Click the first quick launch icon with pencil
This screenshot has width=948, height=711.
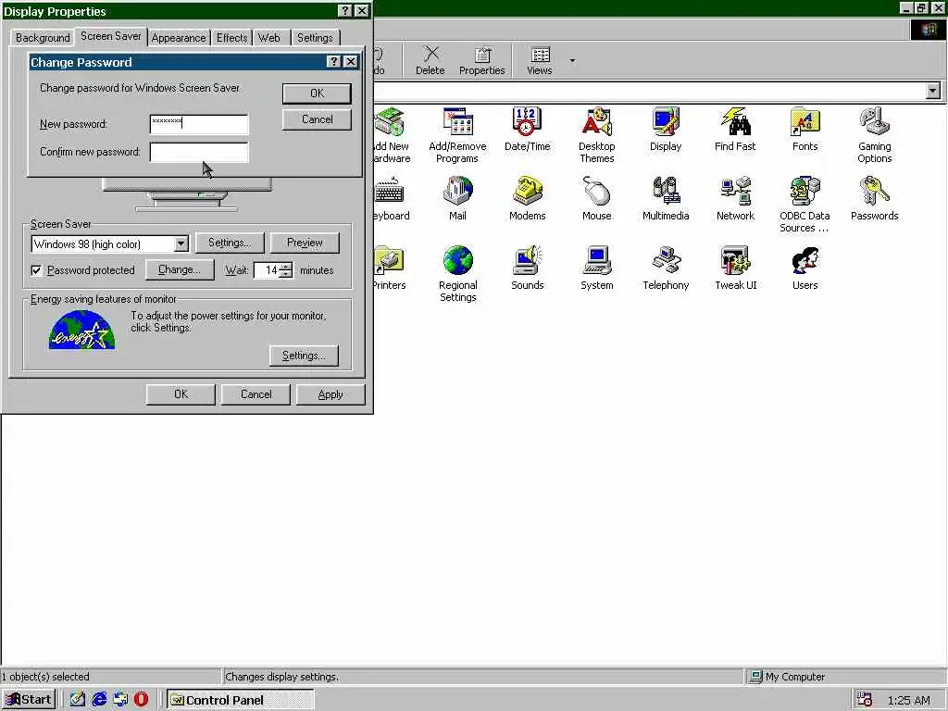click(78, 700)
